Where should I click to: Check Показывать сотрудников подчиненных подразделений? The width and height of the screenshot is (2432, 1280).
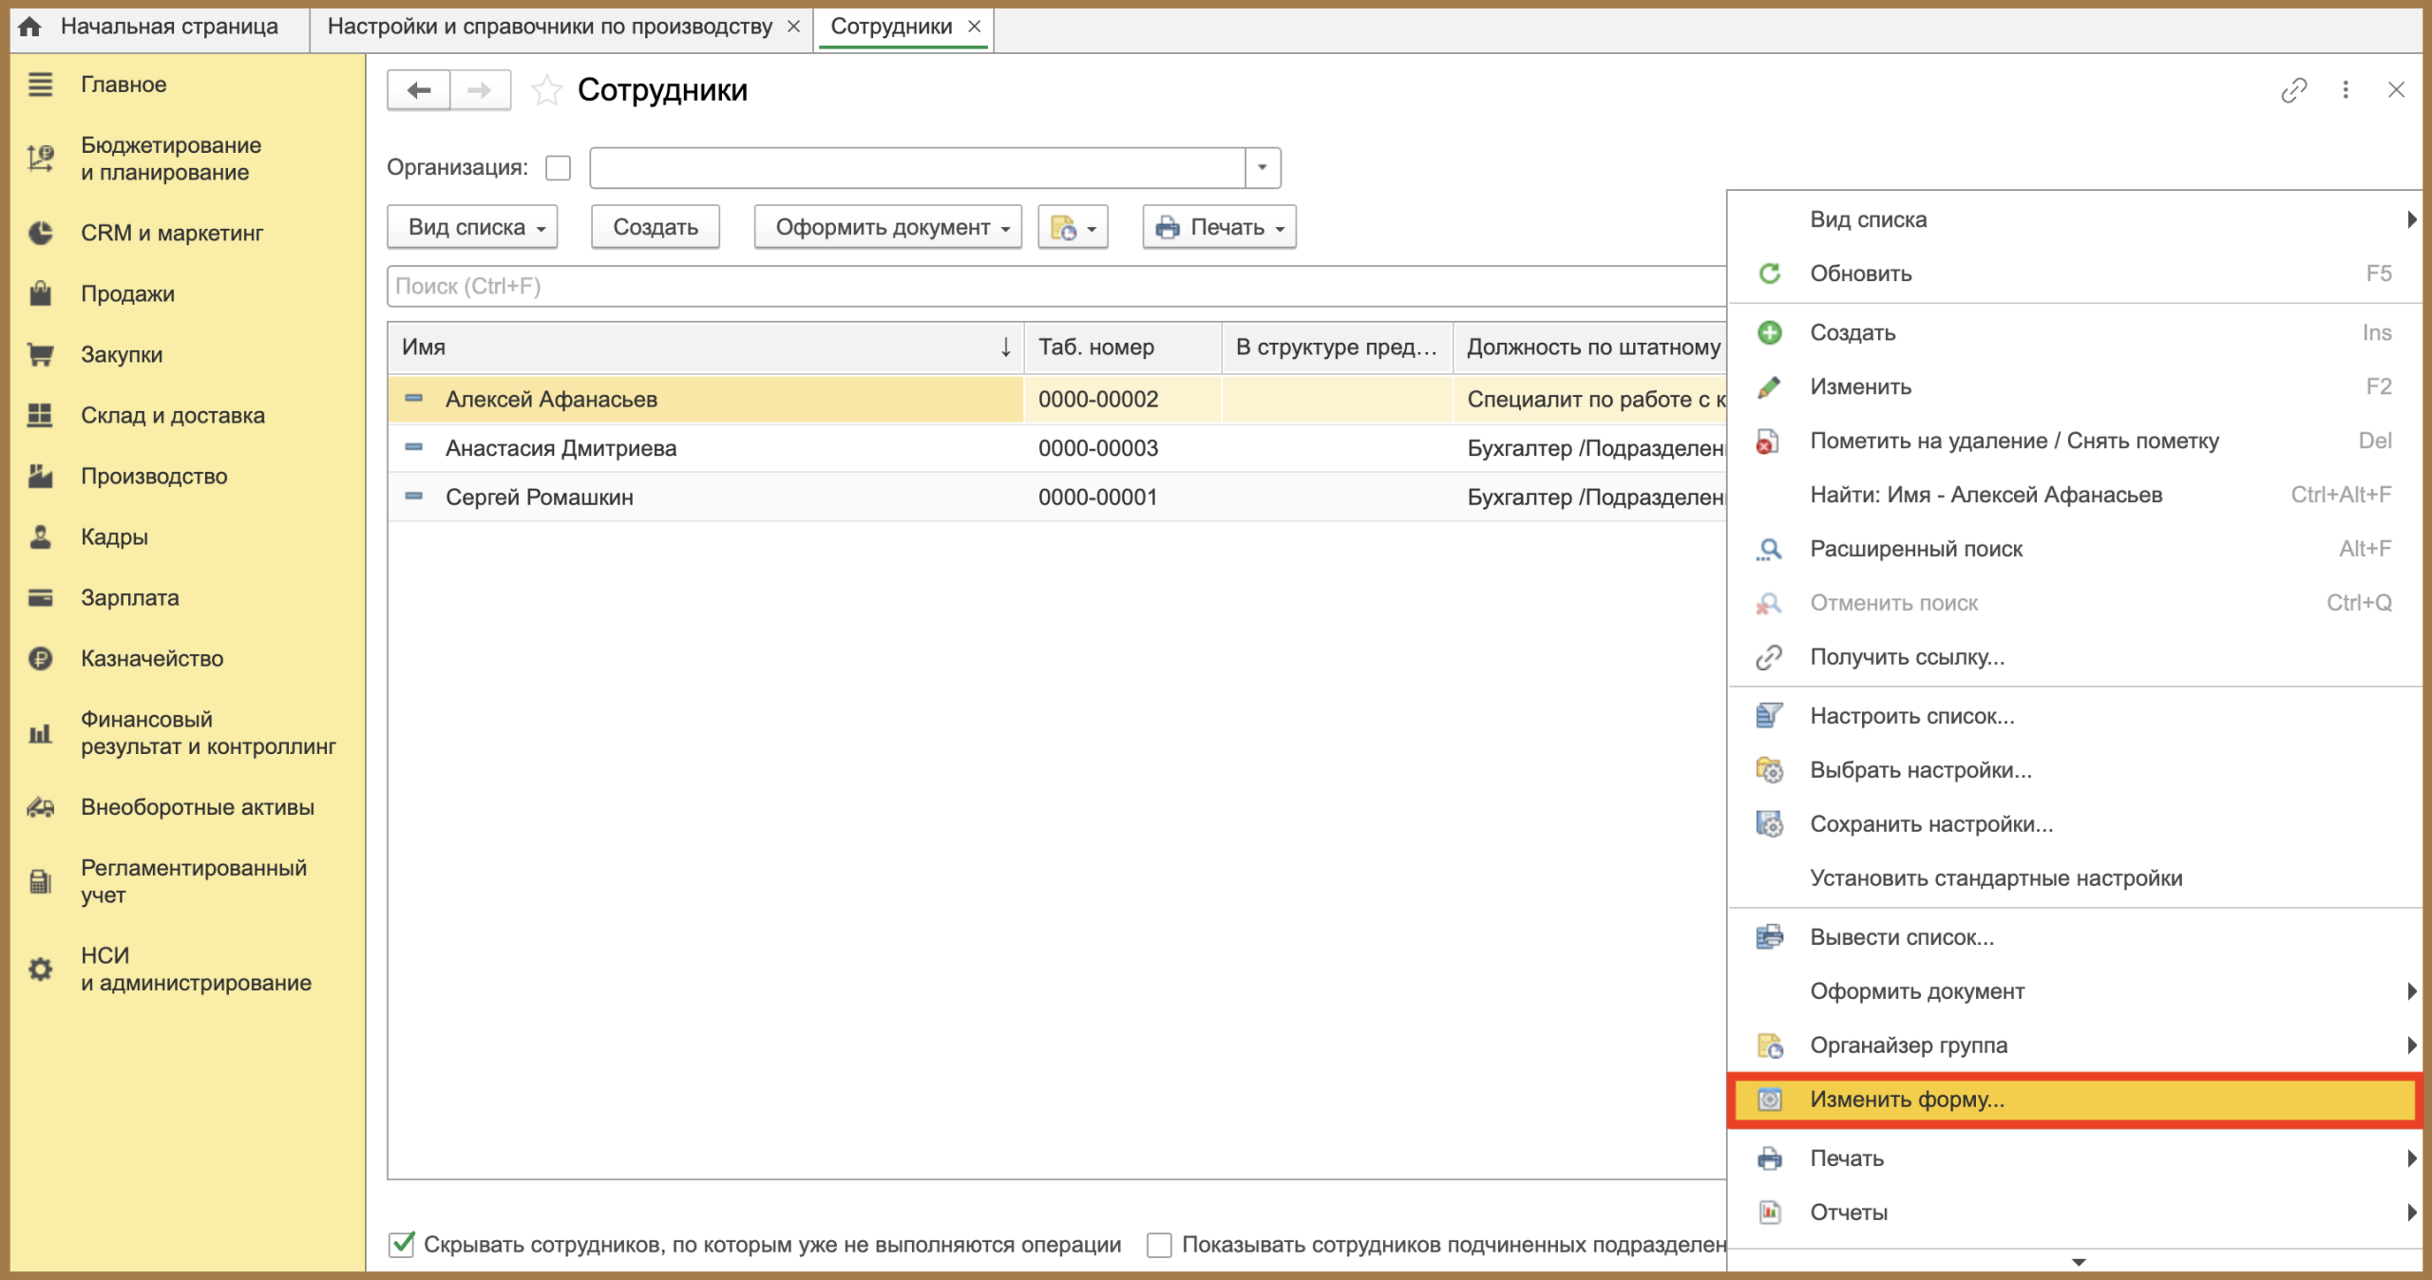pos(1159,1244)
